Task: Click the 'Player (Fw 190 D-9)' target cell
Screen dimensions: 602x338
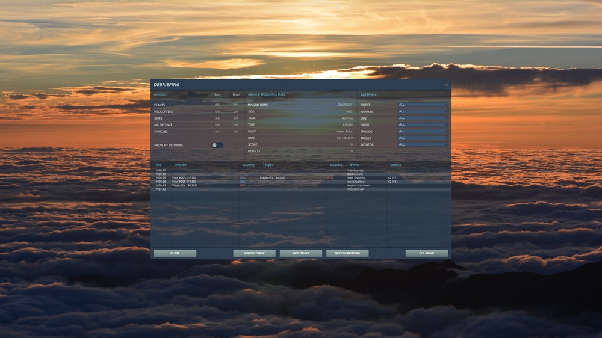Action: [272, 178]
